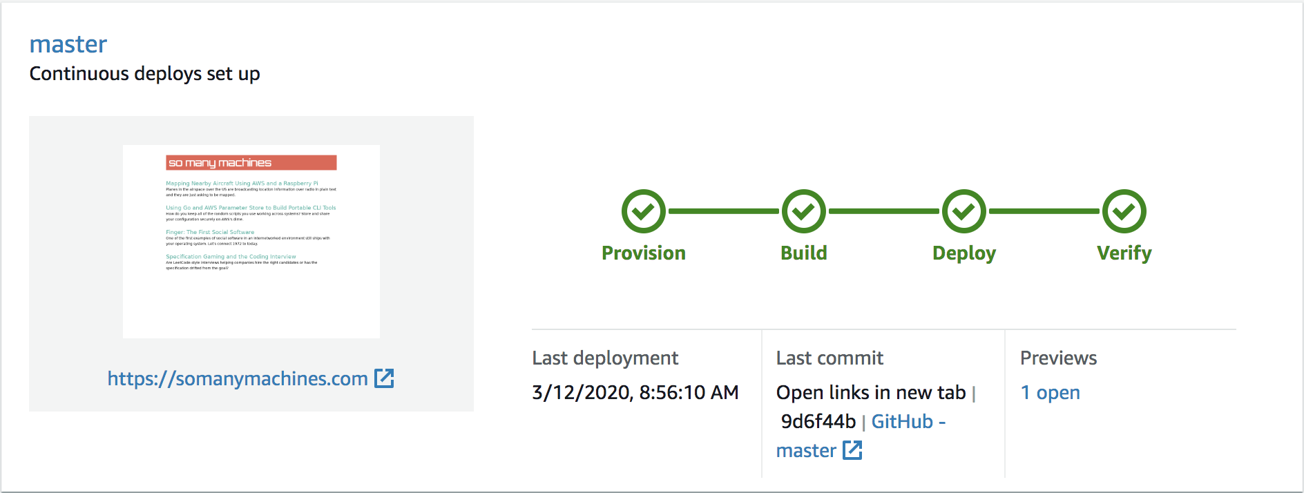Screen dimensions: 1304x493
Task: Click the Deploy step checkmark icon
Action: (964, 211)
